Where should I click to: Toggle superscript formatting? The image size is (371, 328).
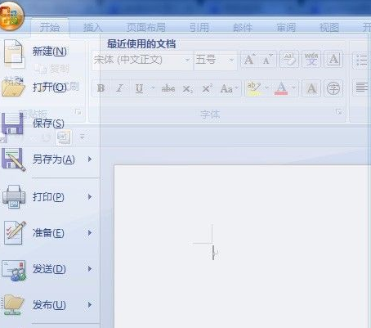tap(207, 88)
